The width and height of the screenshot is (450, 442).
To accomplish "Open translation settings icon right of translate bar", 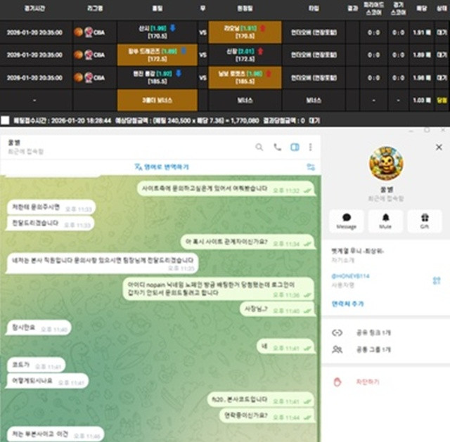I will 310,167.
